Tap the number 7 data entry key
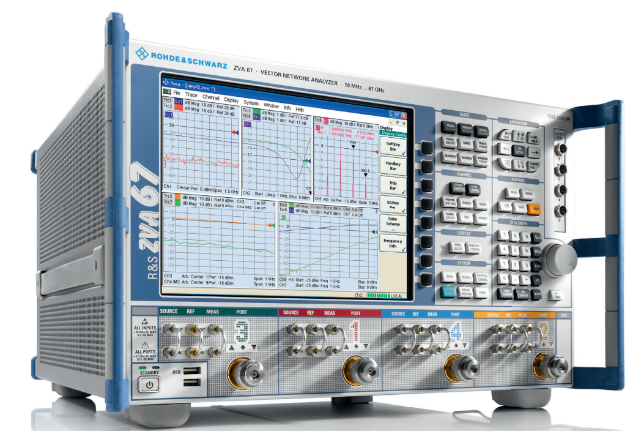The image size is (641, 431). tap(504, 235)
